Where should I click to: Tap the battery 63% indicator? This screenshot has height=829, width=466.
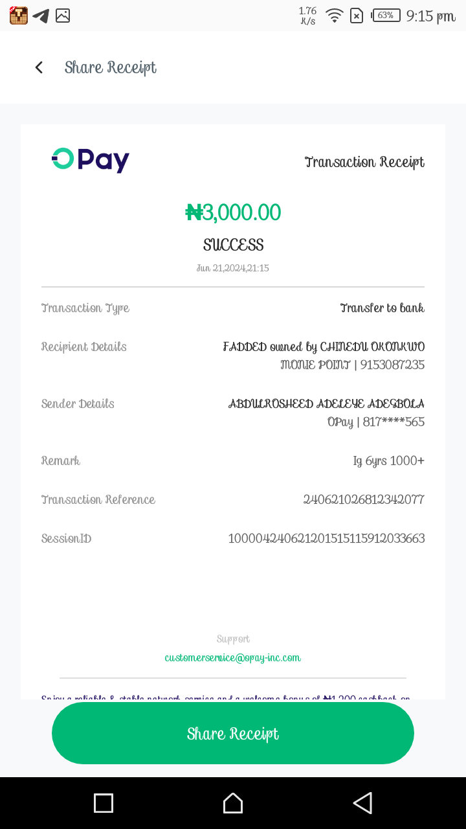pos(386,16)
